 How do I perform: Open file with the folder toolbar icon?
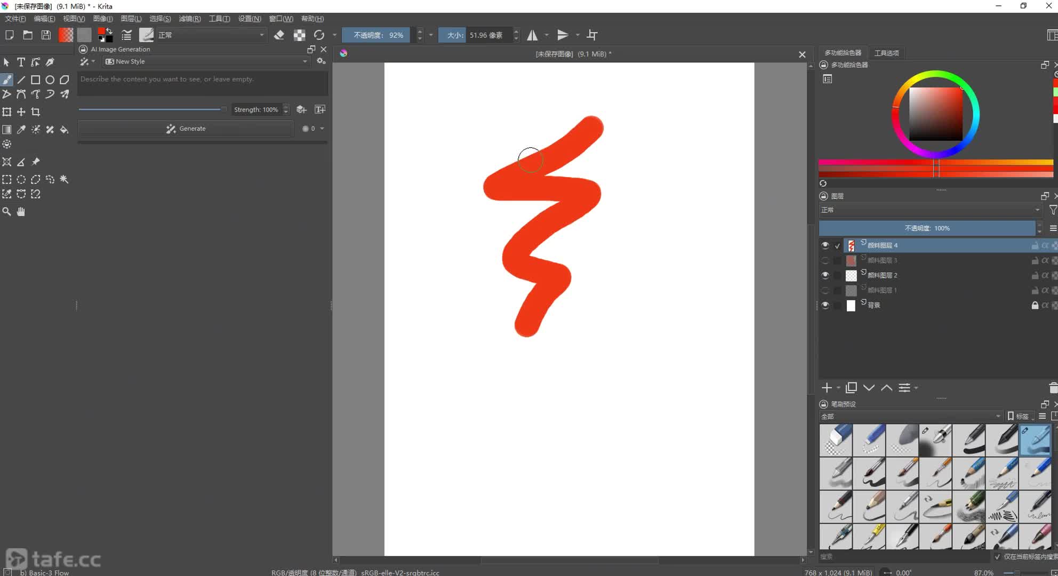[28, 35]
